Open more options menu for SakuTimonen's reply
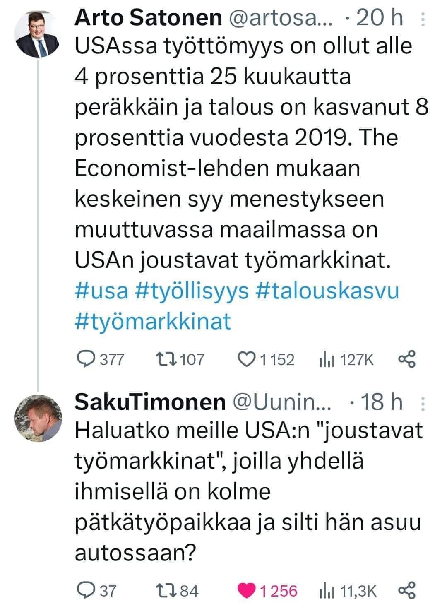The height and width of the screenshot is (611, 447). pos(423,404)
